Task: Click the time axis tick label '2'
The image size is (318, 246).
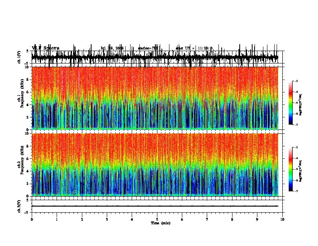Action: coord(82,219)
